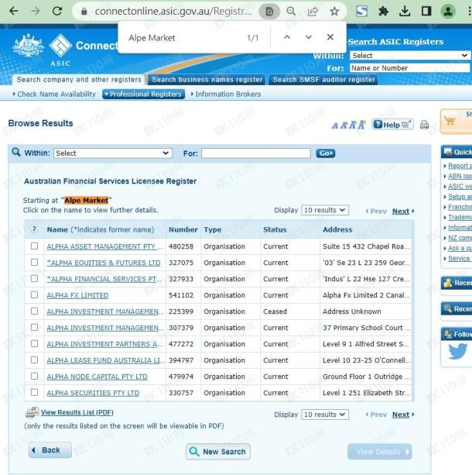Click bottom Next results link
472x475 pixels.
(x=401, y=415)
